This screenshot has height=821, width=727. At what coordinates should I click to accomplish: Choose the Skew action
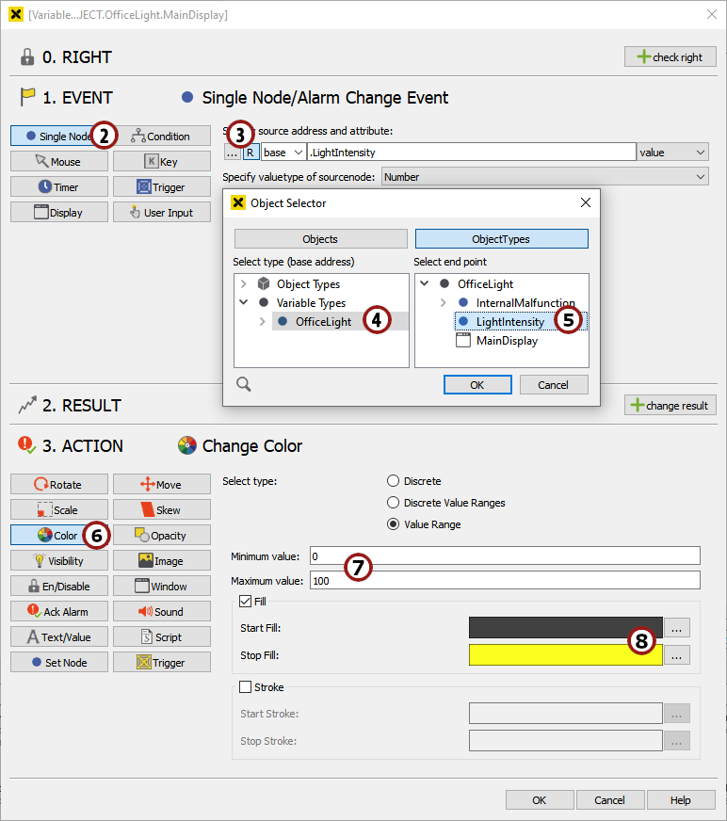click(x=161, y=510)
